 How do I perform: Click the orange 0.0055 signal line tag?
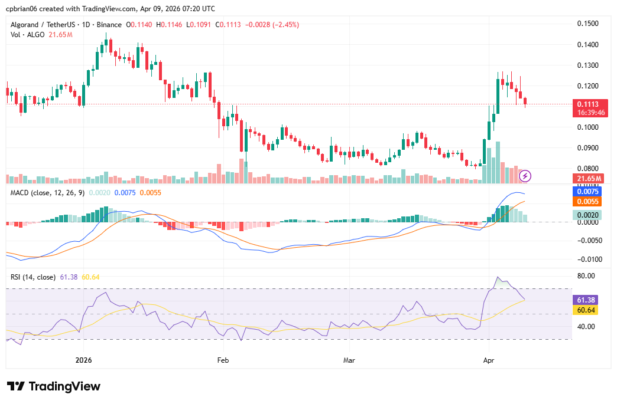[587, 202]
